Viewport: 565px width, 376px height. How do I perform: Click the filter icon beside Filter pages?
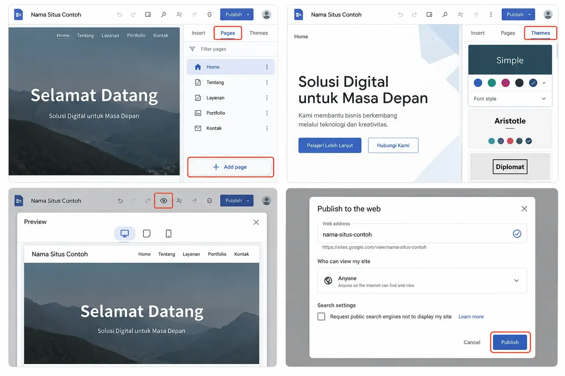pyautogui.click(x=192, y=49)
